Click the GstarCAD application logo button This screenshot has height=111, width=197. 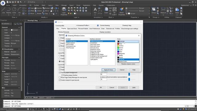click(x=3, y=3)
